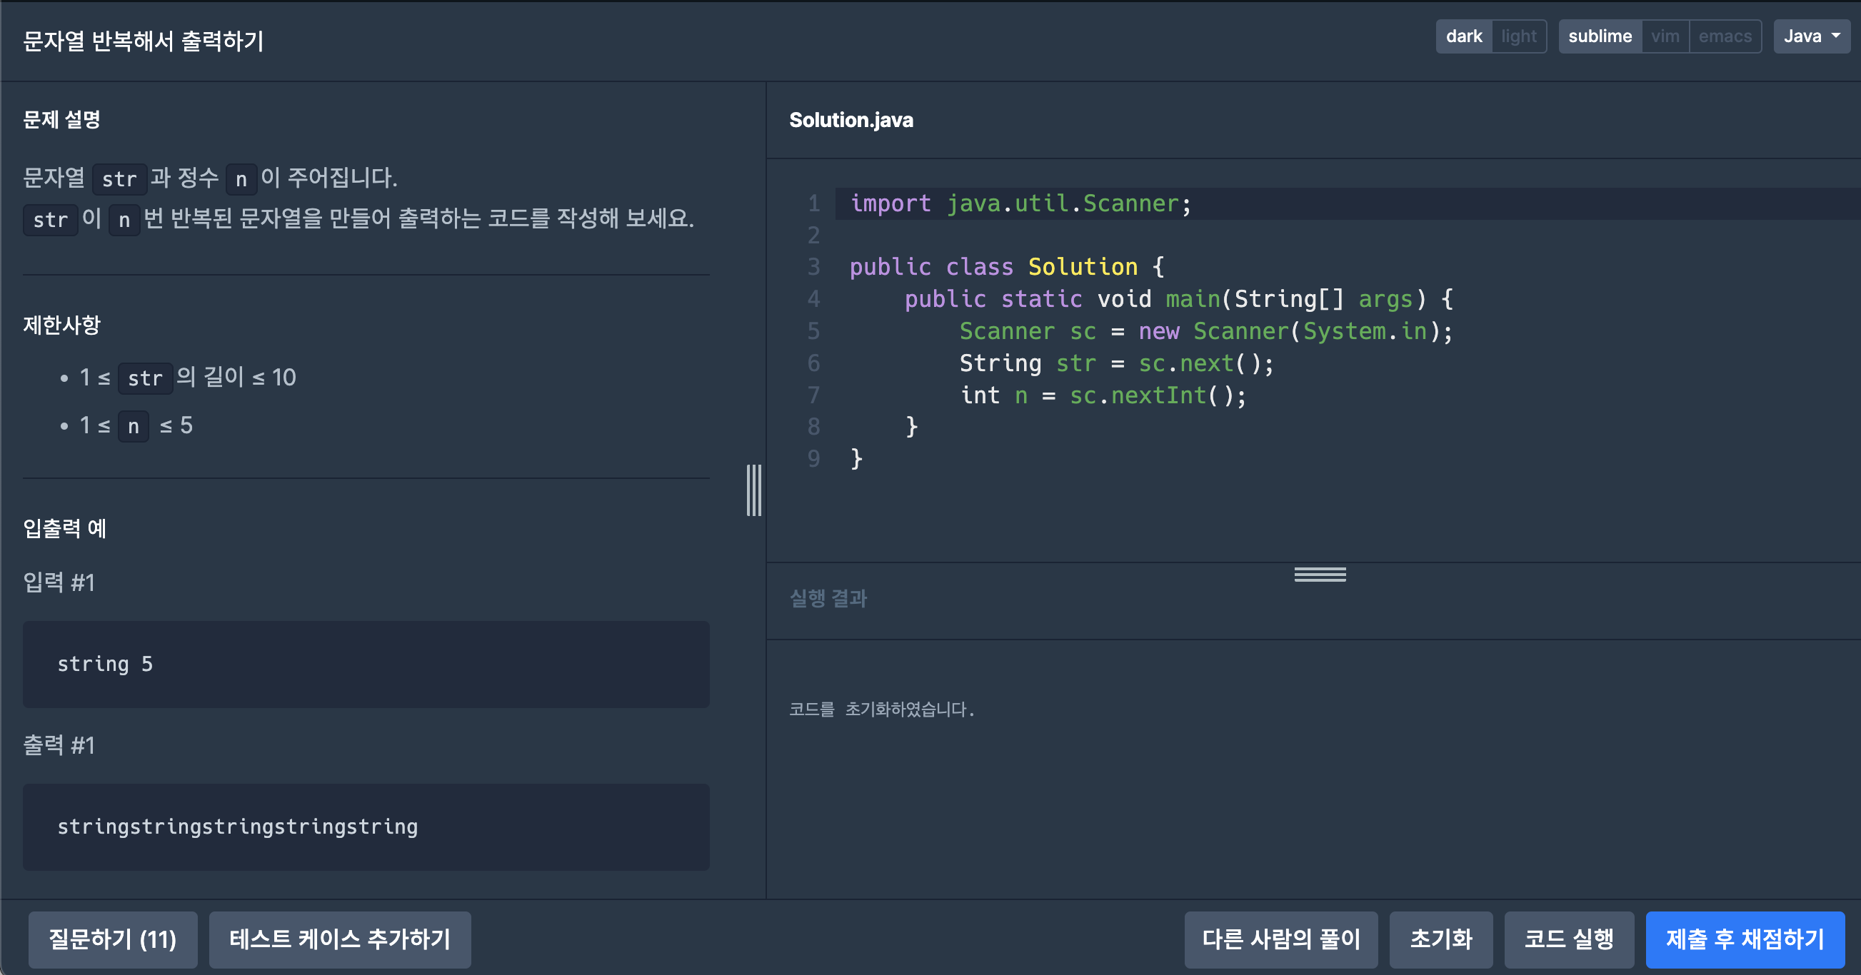Select vim keybinding mode
1861x975 pixels.
[1665, 36]
